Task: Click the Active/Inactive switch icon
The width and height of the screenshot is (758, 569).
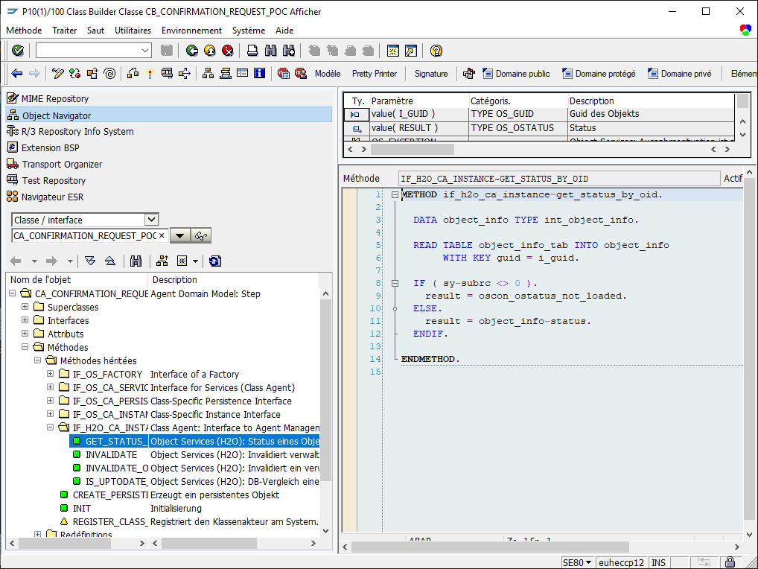Action: point(75,74)
